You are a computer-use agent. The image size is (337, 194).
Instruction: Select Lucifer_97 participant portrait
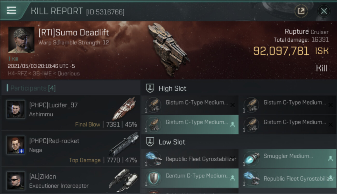pos(16,109)
